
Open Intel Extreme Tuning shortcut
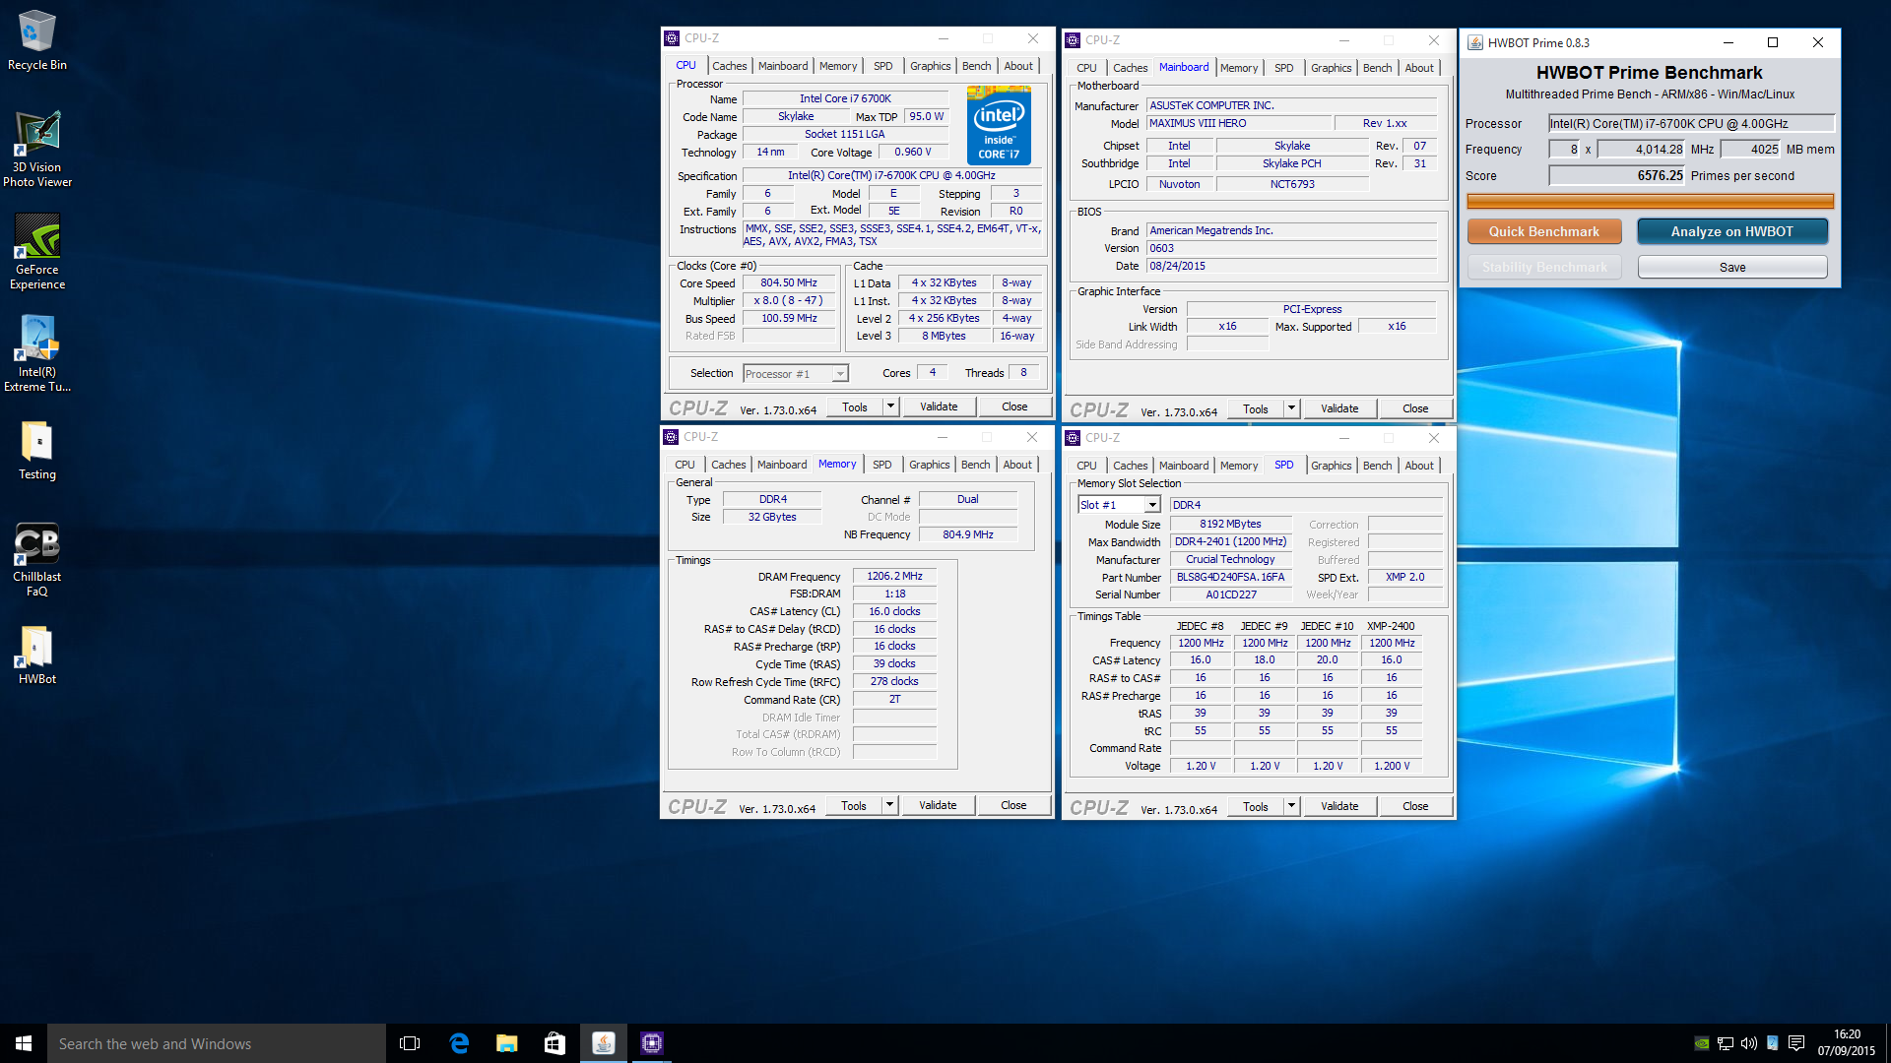37,354
